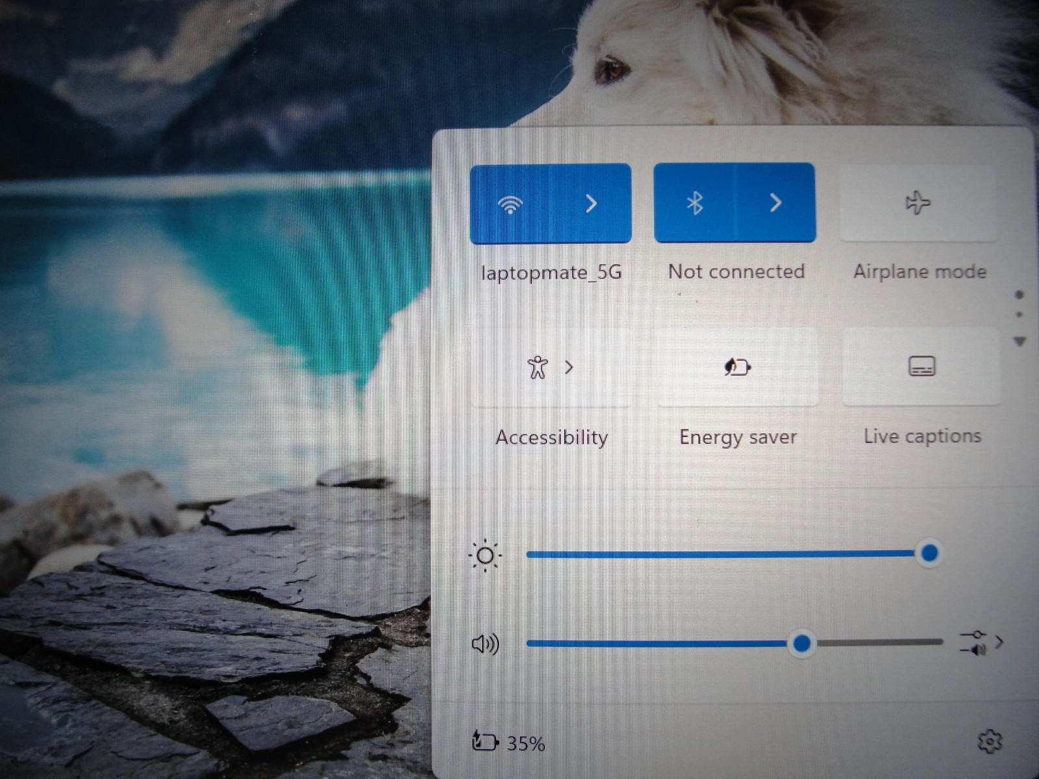Toggle Bluetooth using the Bluetooth icon
This screenshot has width=1039, height=779.
tap(694, 203)
